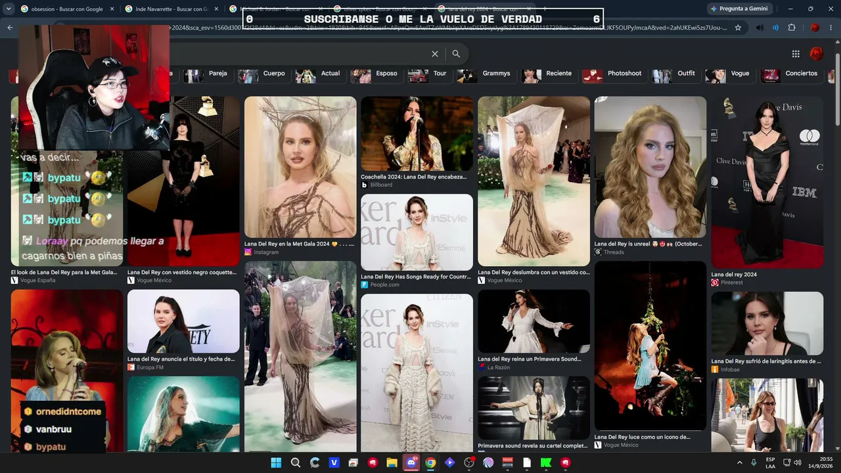Click the Google account profile picture
841x473 pixels.
point(817,54)
